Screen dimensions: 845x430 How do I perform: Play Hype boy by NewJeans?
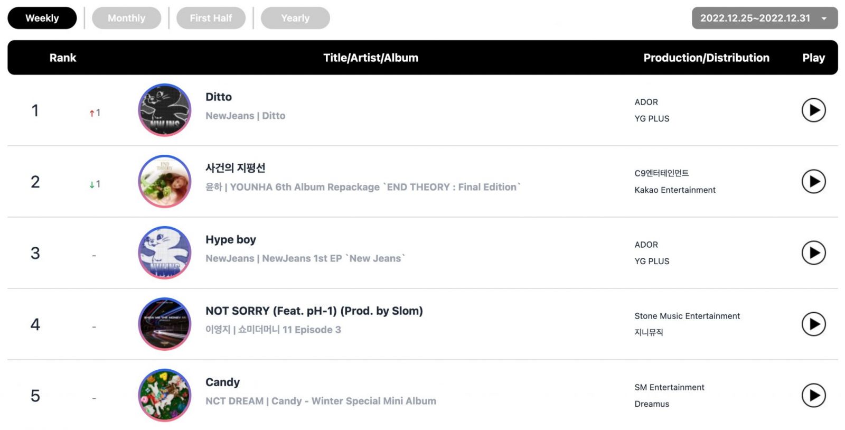[813, 253]
